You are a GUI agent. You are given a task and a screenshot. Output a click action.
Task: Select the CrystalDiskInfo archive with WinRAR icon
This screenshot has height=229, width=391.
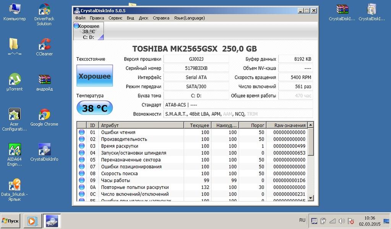tap(342, 12)
